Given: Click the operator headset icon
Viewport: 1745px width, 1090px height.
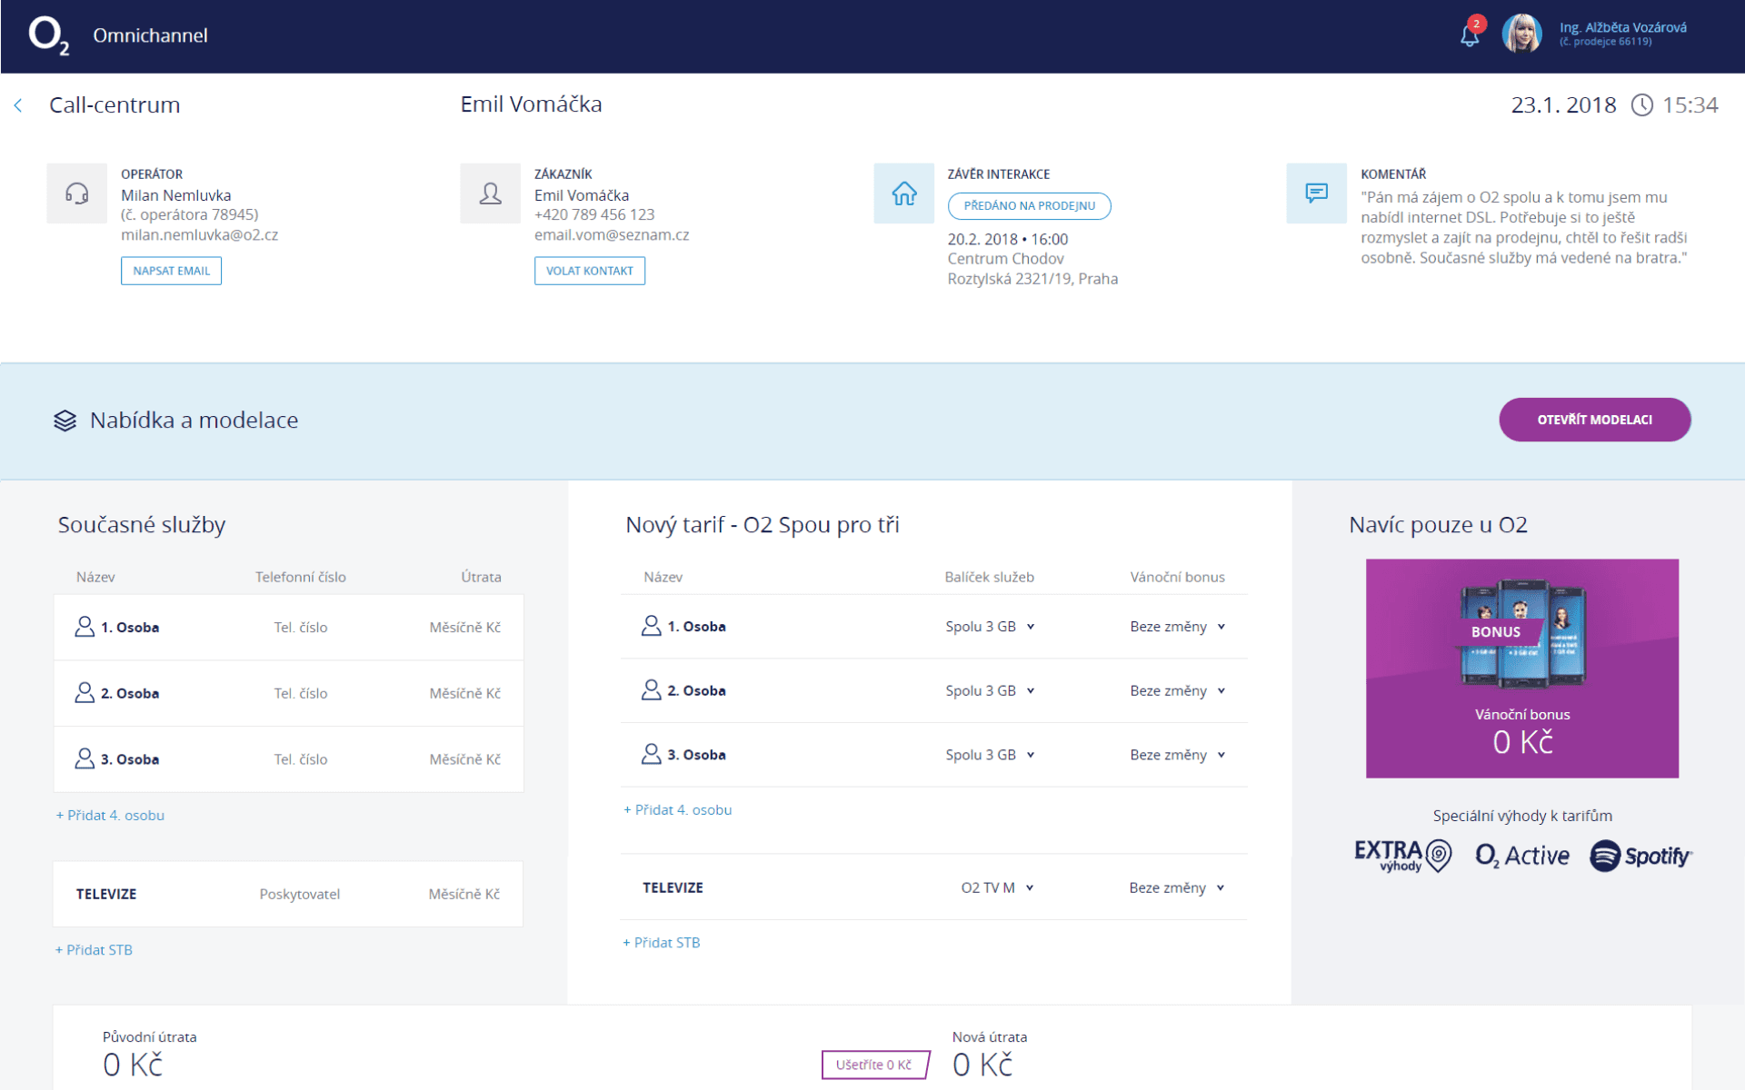Looking at the screenshot, I should (x=77, y=193).
